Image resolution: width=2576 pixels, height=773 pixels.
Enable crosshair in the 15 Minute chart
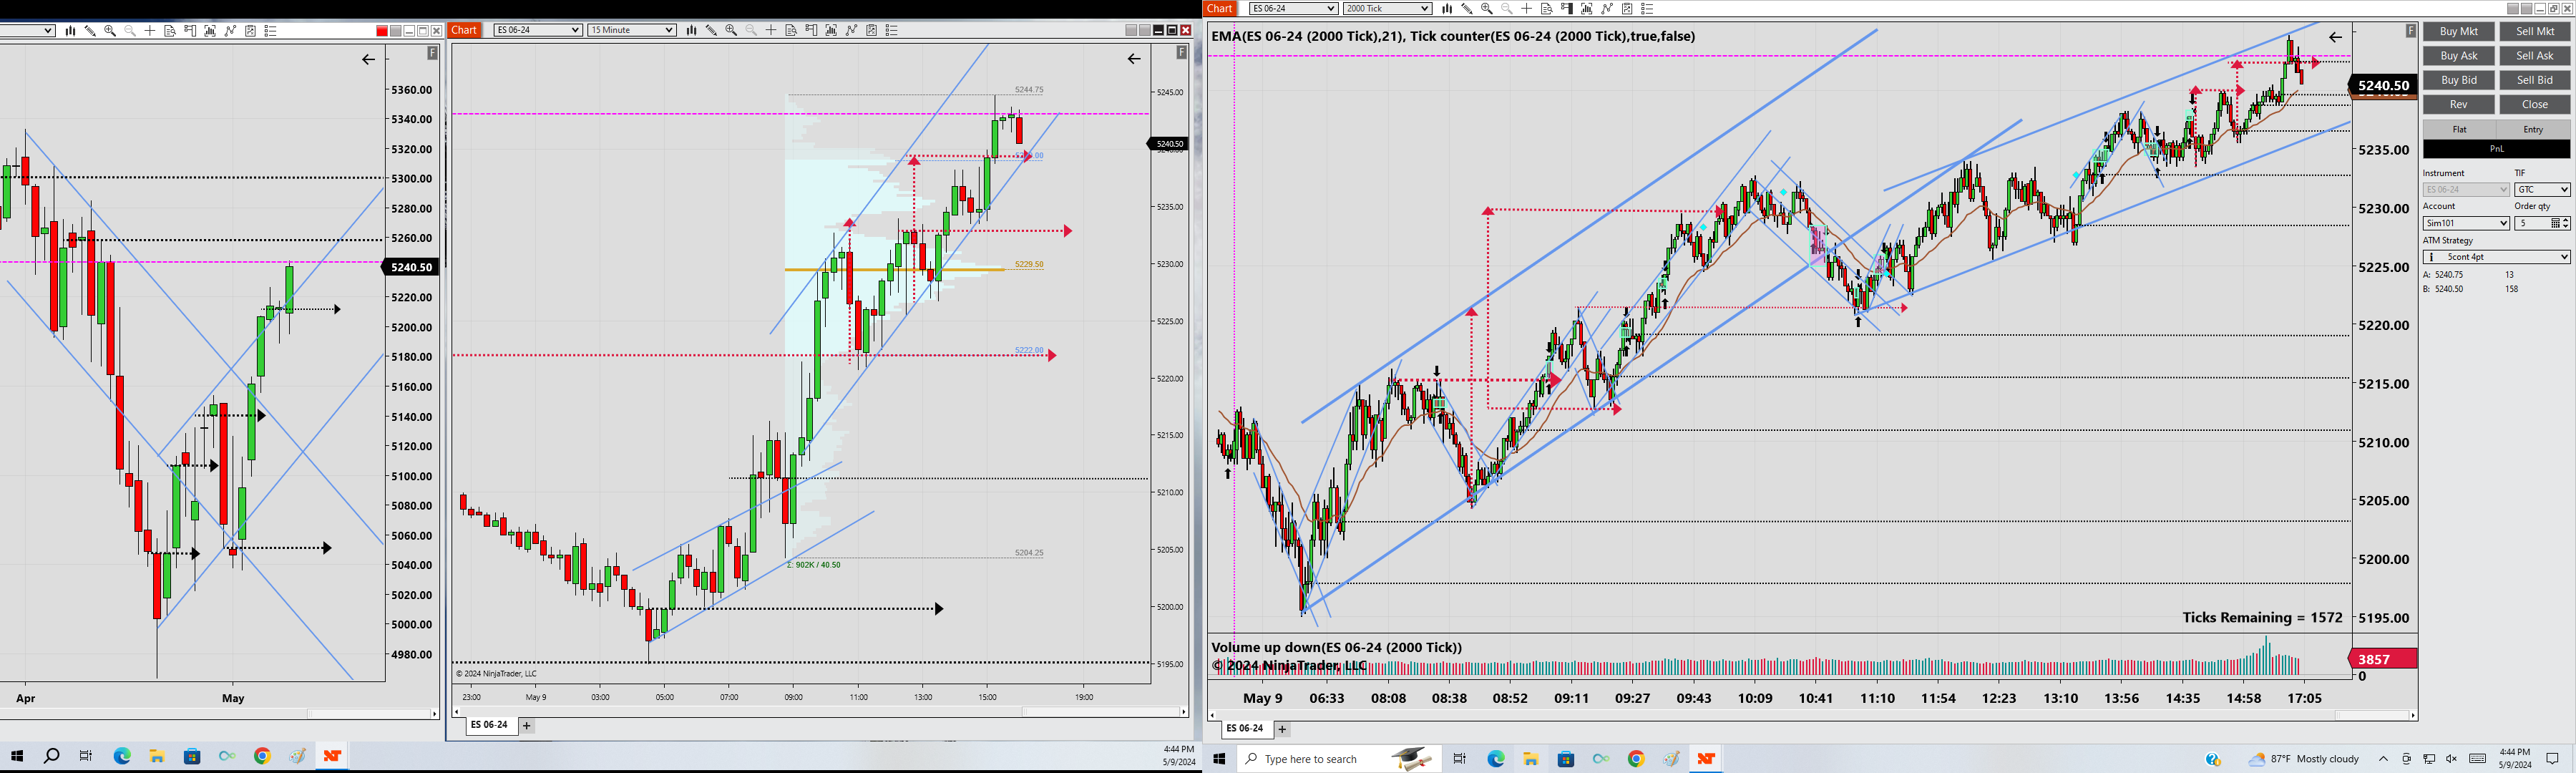[771, 30]
